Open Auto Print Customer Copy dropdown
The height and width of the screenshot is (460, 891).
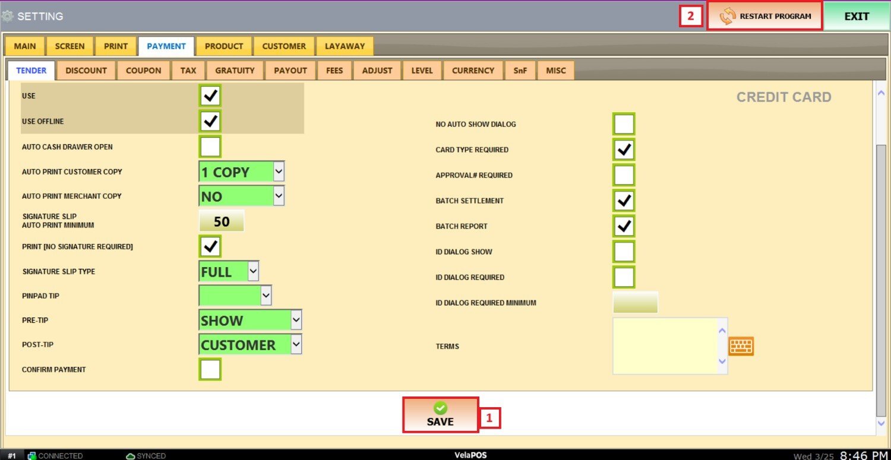click(279, 172)
